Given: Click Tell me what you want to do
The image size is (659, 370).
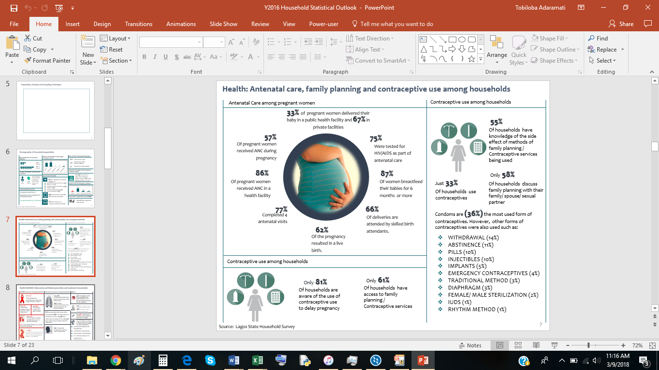Looking at the screenshot, I should pos(392,24).
